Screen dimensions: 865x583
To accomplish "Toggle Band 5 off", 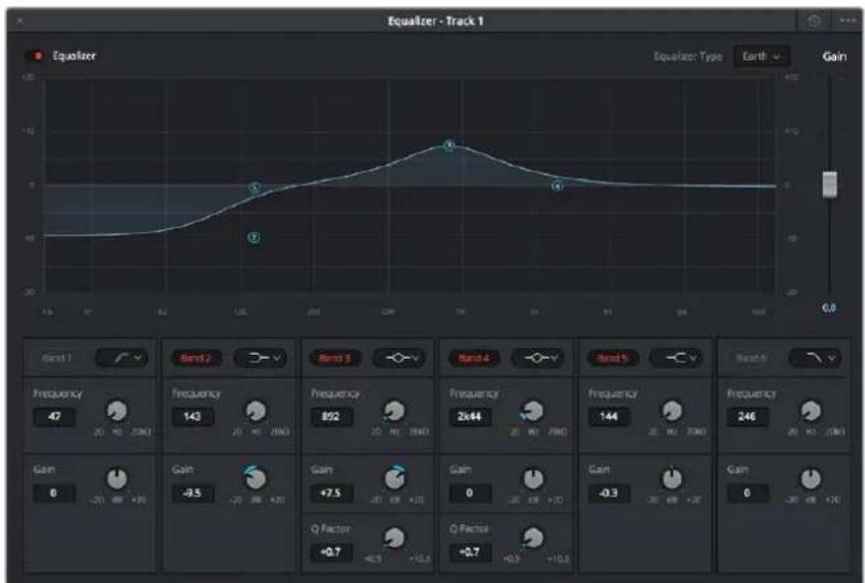I will pos(613,358).
